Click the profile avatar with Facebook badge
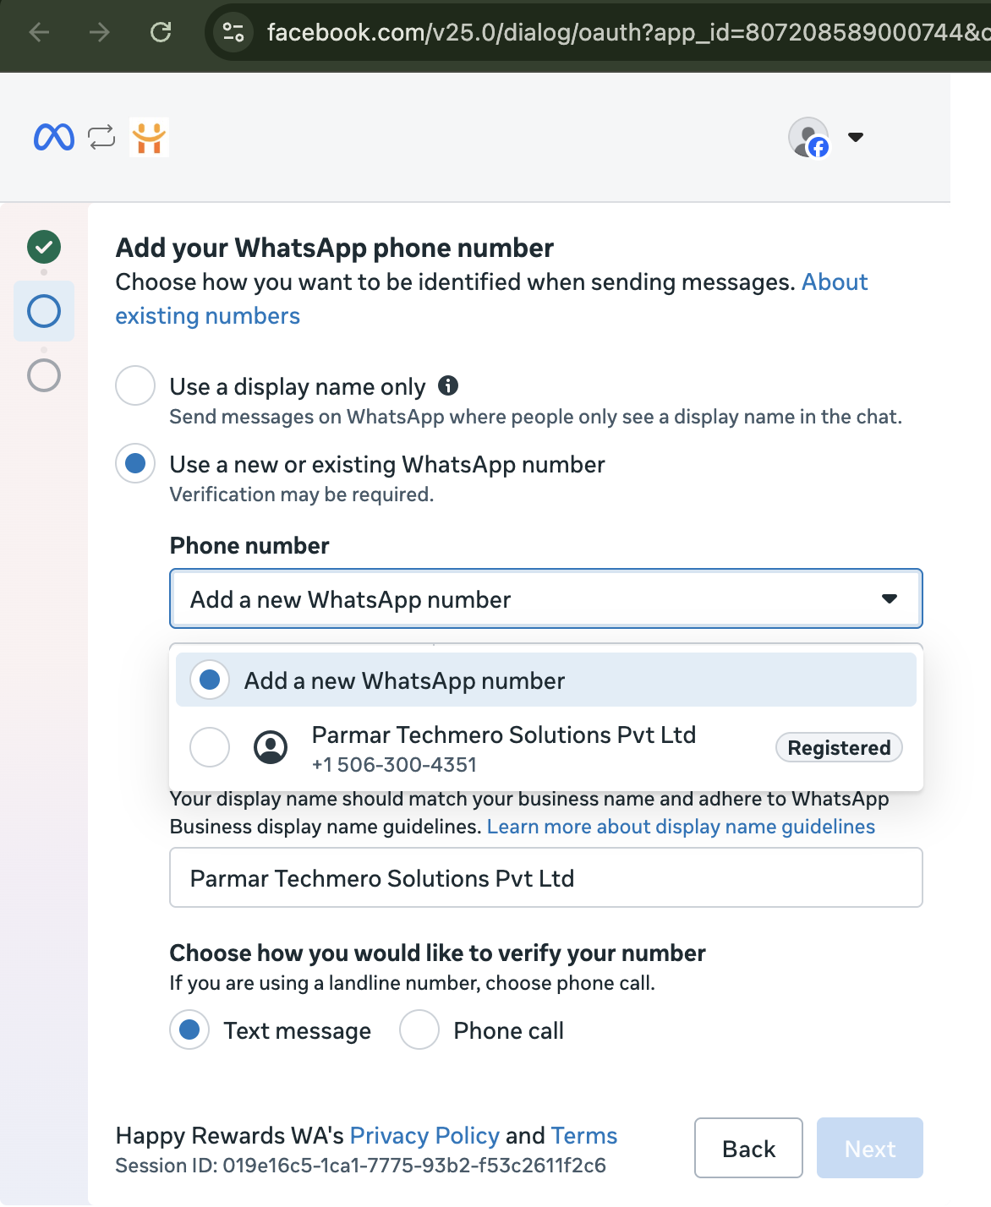The width and height of the screenshot is (991, 1207). 809,138
